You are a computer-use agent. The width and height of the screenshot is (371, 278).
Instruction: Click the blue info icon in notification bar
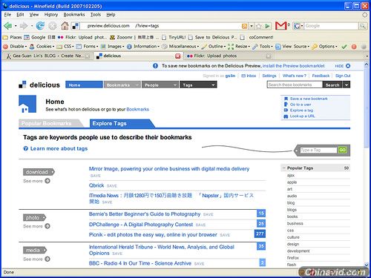(x=155, y=66)
